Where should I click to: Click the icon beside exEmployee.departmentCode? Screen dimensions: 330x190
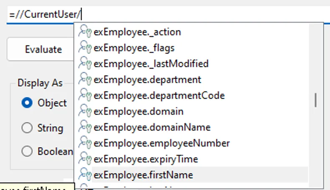[x=85, y=95]
